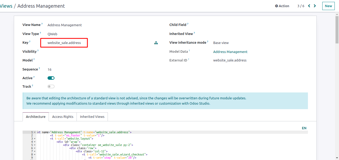Open the Action menu

282,6
